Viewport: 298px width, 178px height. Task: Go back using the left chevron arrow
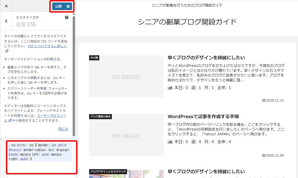(x=6, y=21)
